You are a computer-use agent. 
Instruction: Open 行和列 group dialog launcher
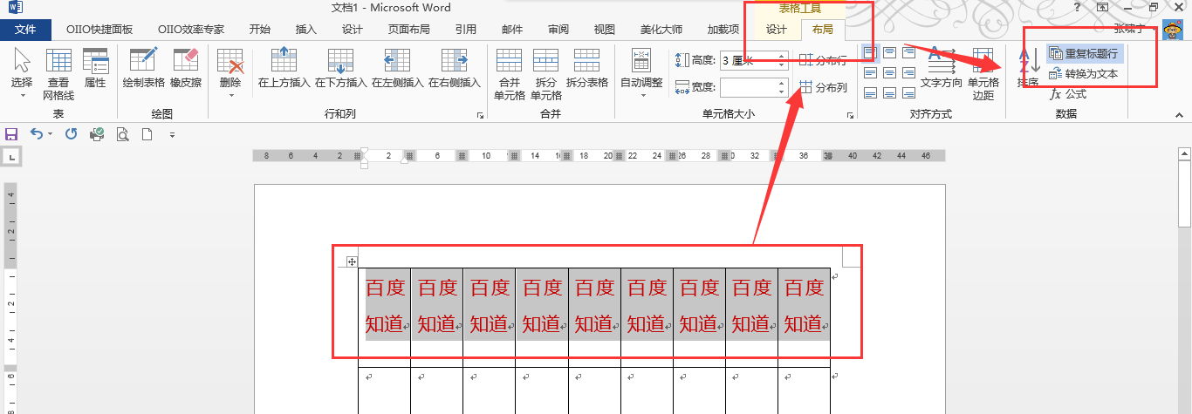[x=479, y=115]
